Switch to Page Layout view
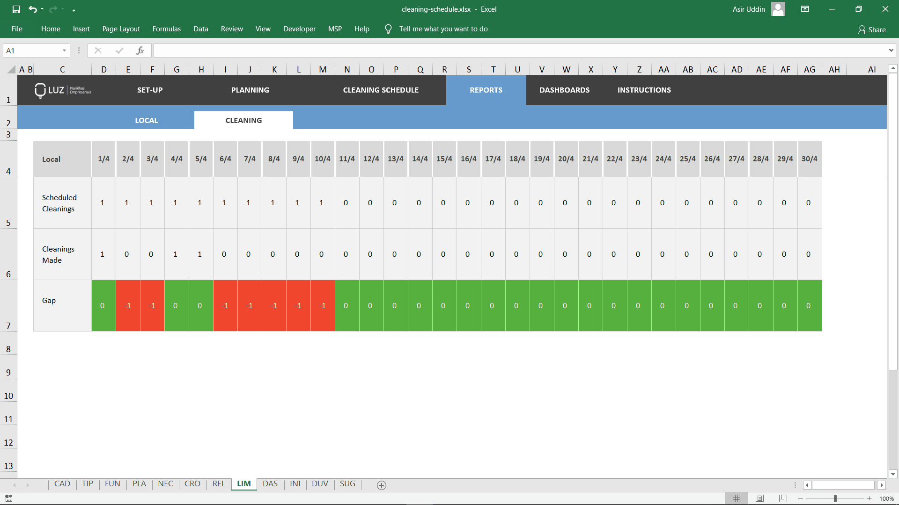Viewport: 899px width, 505px height. coord(760,498)
